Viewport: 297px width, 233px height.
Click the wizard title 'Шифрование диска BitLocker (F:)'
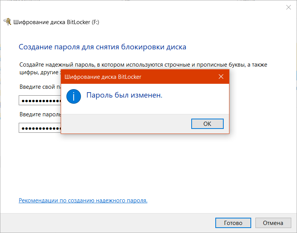(56, 22)
